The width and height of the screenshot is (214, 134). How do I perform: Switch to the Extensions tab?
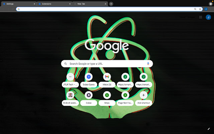tap(54, 4)
